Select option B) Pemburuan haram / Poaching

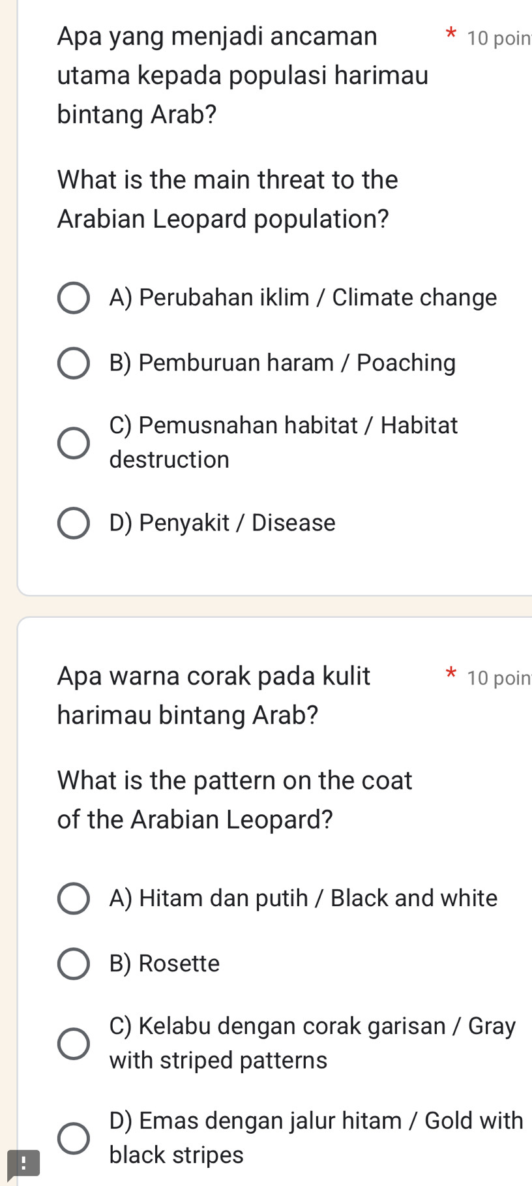click(73, 363)
